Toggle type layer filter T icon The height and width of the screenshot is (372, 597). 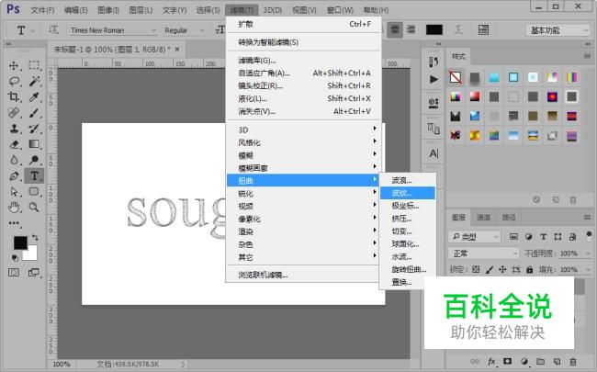click(544, 237)
